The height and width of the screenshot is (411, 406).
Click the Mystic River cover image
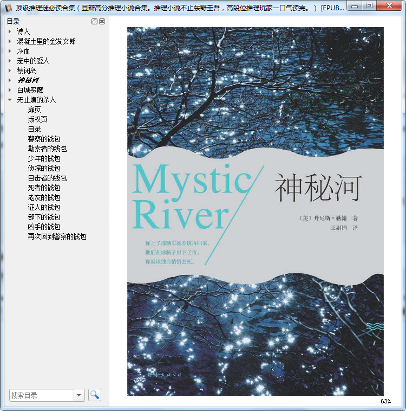255,211
